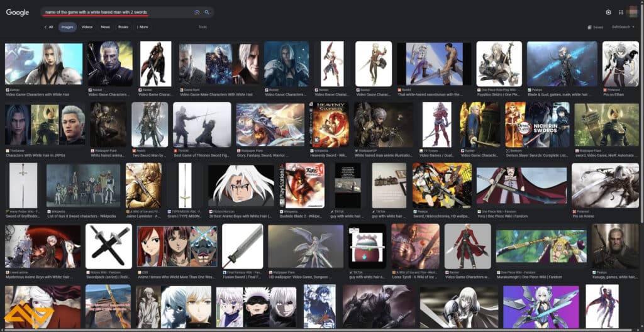Open Google settings gear icon
Viewport: 644px width, 332px height.
tap(608, 13)
